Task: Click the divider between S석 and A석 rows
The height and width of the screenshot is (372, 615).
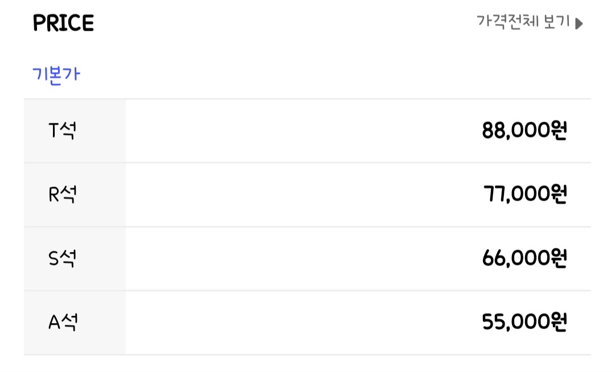Action: click(307, 291)
